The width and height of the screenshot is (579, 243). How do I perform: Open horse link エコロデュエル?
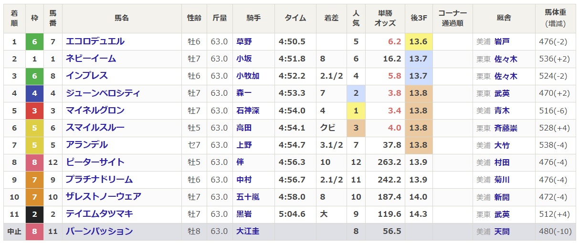(95, 41)
